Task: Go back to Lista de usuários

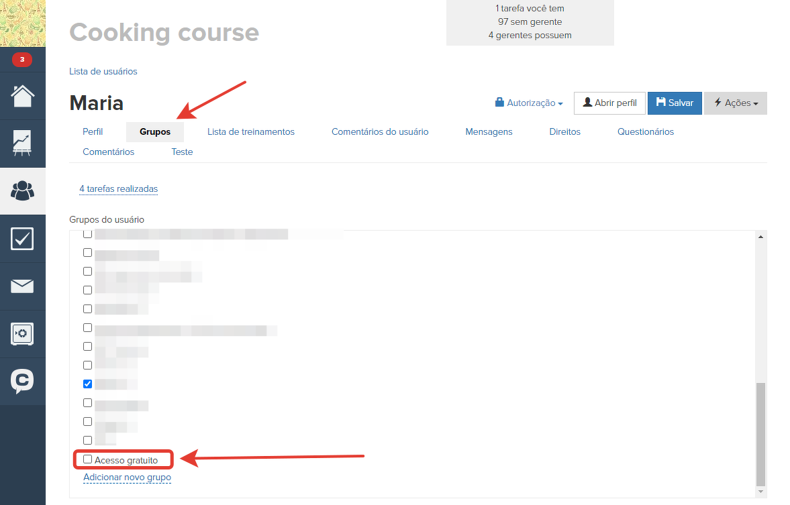Action: [103, 71]
